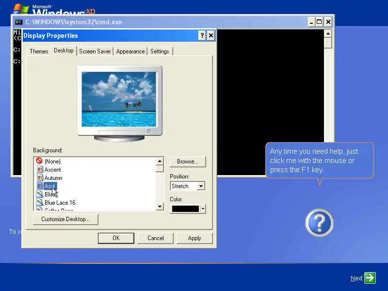Click the Background list scrollbar thumb
The height and width of the screenshot is (291, 388).
click(x=160, y=168)
